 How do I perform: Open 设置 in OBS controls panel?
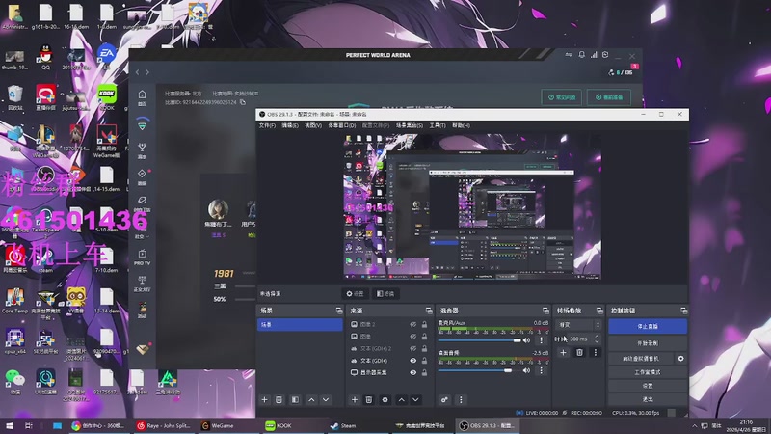coord(647,386)
